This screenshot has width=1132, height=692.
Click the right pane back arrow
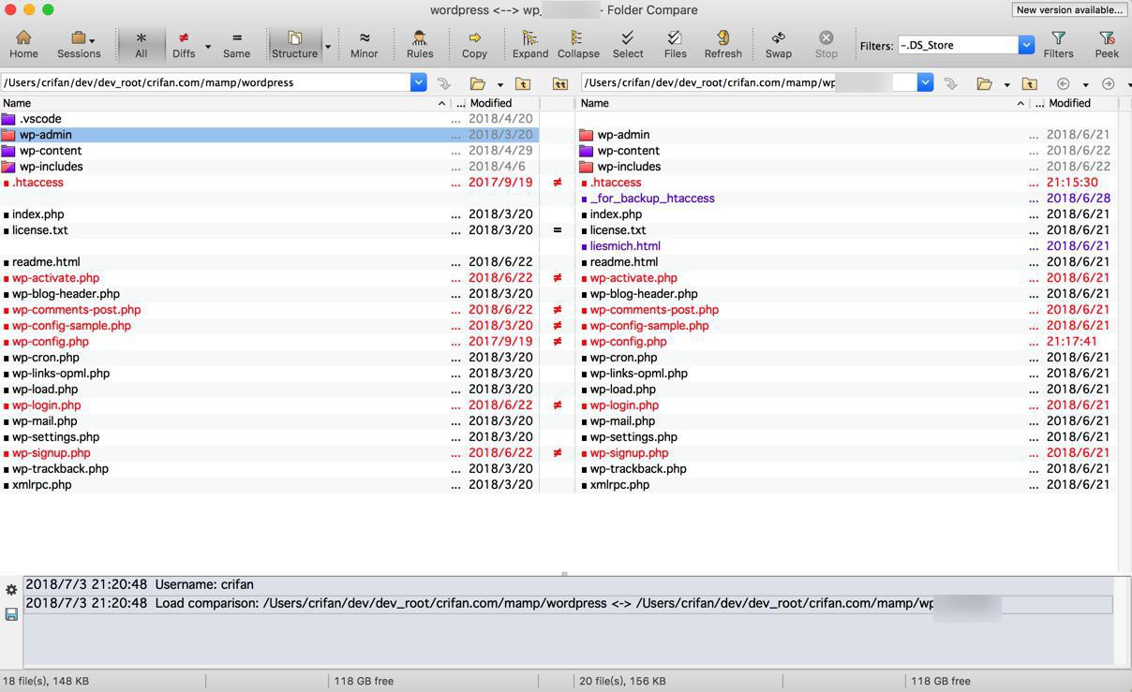click(x=1063, y=83)
